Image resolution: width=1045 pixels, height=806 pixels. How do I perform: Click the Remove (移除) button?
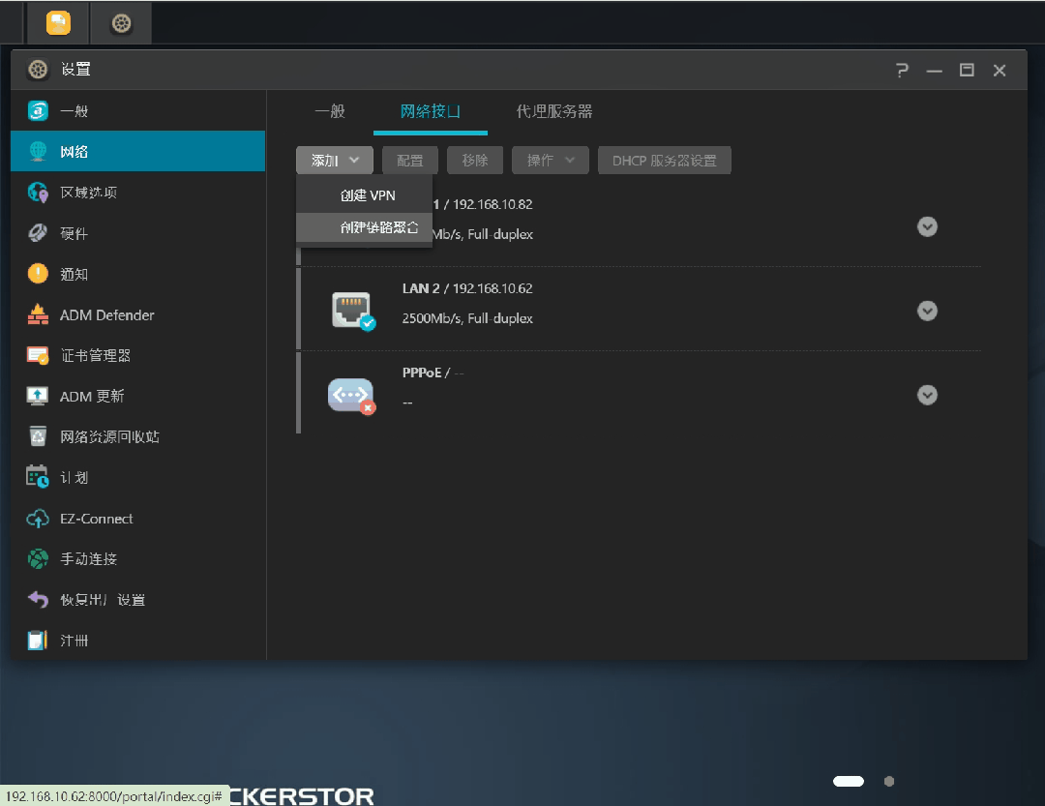tap(474, 160)
